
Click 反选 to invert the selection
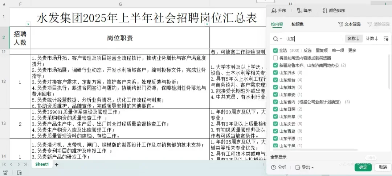(307, 50)
